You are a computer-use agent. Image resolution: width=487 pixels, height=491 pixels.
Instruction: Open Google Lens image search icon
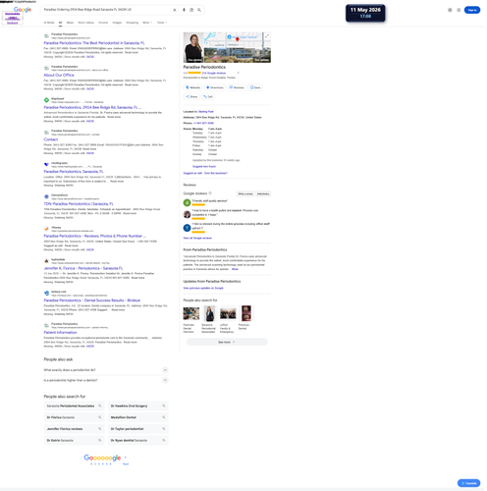tap(191, 10)
